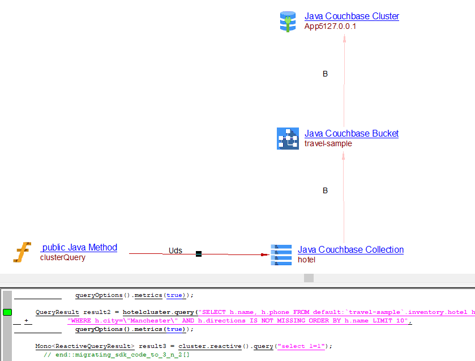475x361 pixels.
Task: Click the Uds label on the link
Action: pyautogui.click(x=176, y=250)
